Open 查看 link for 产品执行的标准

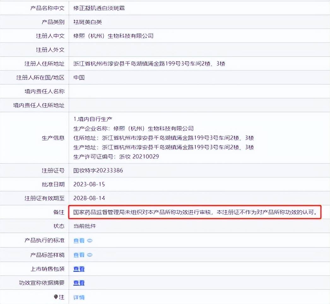pyautogui.click(x=79, y=241)
